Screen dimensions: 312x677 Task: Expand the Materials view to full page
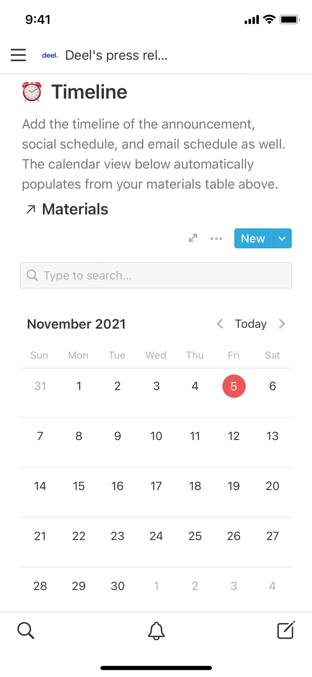[193, 238]
